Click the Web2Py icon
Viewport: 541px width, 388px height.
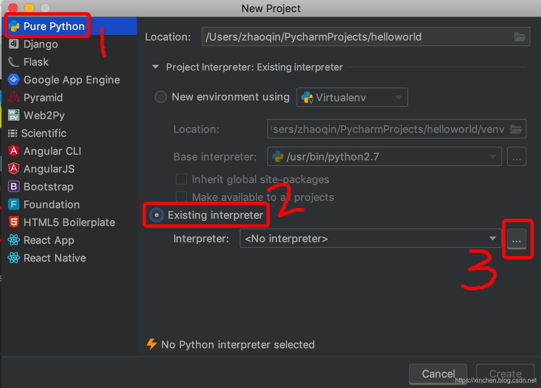(x=14, y=115)
